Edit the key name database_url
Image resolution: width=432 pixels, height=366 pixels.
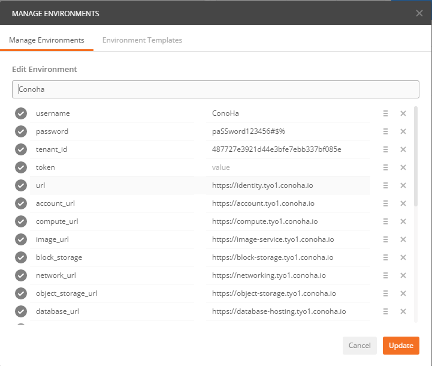click(x=112, y=311)
